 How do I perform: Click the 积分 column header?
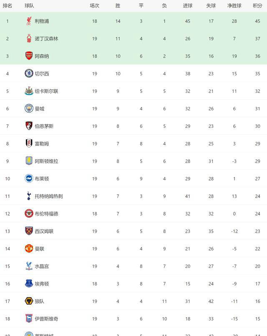tap(257, 6)
